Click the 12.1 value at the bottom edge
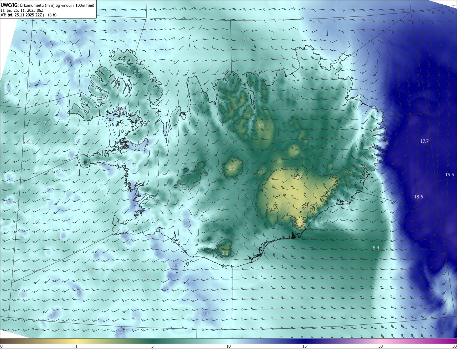Viewport: 457px width, 349px height. [x=121, y=331]
